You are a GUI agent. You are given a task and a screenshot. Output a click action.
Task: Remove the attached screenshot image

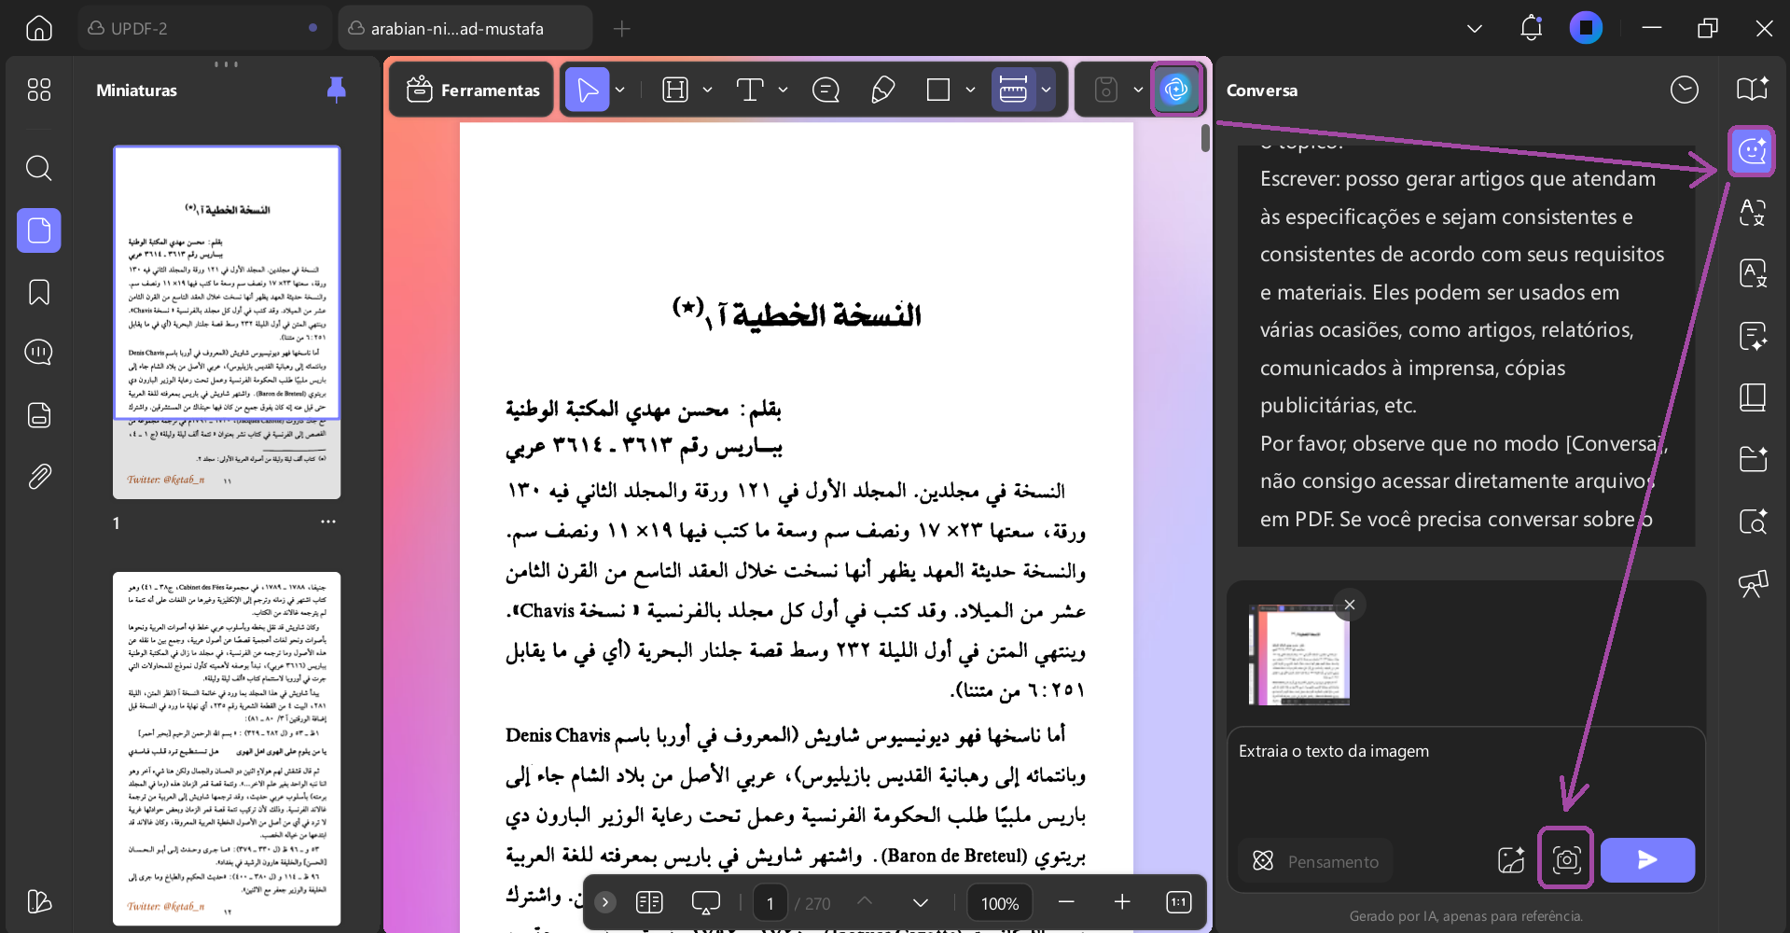(x=1349, y=605)
